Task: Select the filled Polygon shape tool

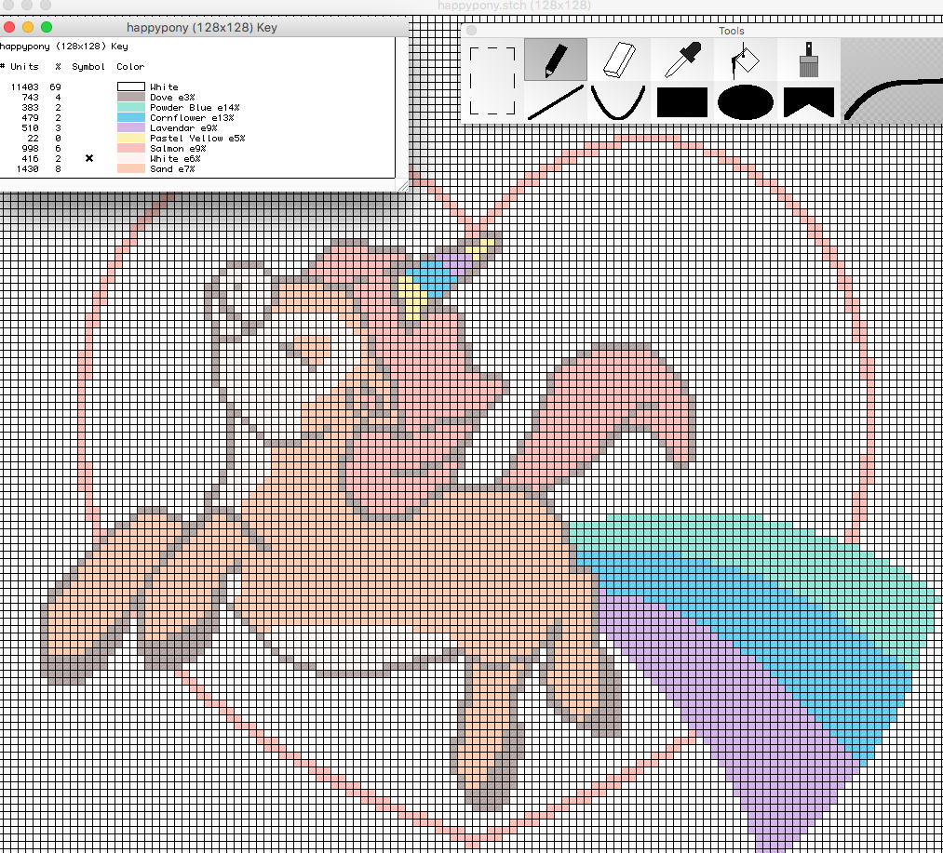Action: pos(809,102)
